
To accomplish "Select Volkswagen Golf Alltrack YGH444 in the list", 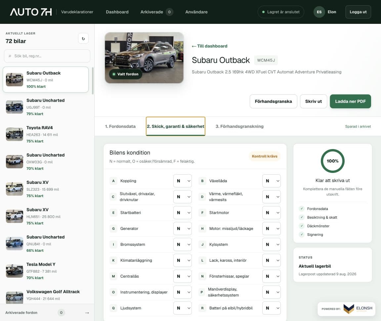I will (x=46, y=295).
